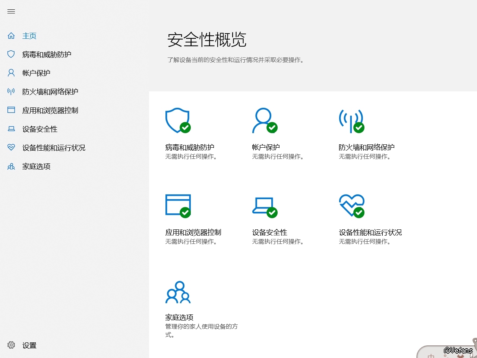Open 设置 at the sidebar bottom
Image resolution: width=477 pixels, height=358 pixels.
click(x=29, y=345)
